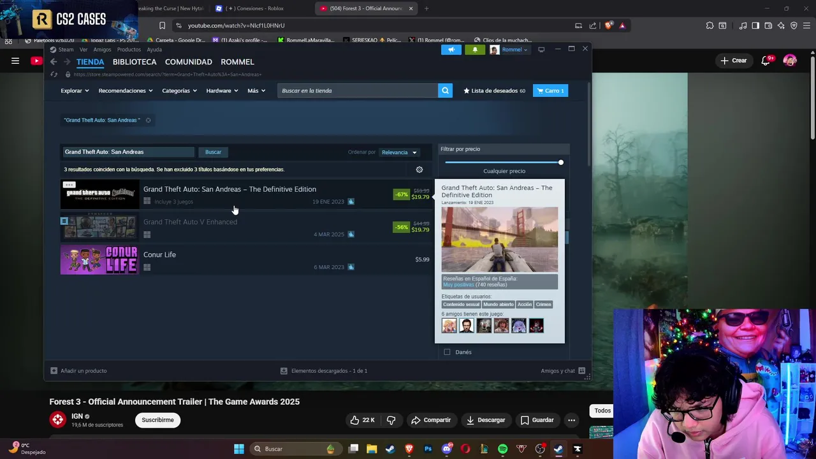Click Guardar under video

pyautogui.click(x=537, y=420)
